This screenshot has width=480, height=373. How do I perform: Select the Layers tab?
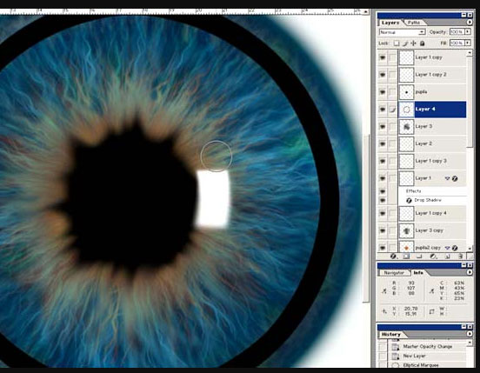click(x=390, y=23)
